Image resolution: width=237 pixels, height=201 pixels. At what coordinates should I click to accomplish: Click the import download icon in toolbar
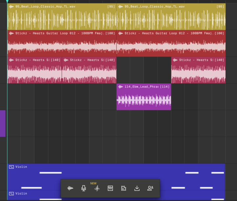point(137,188)
